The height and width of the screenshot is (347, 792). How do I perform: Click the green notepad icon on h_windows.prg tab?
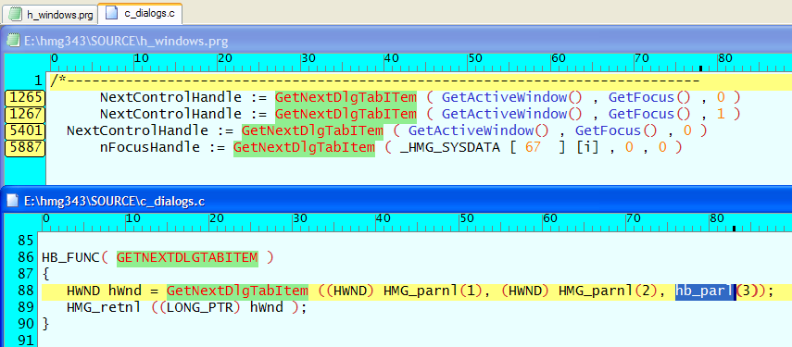15,15
